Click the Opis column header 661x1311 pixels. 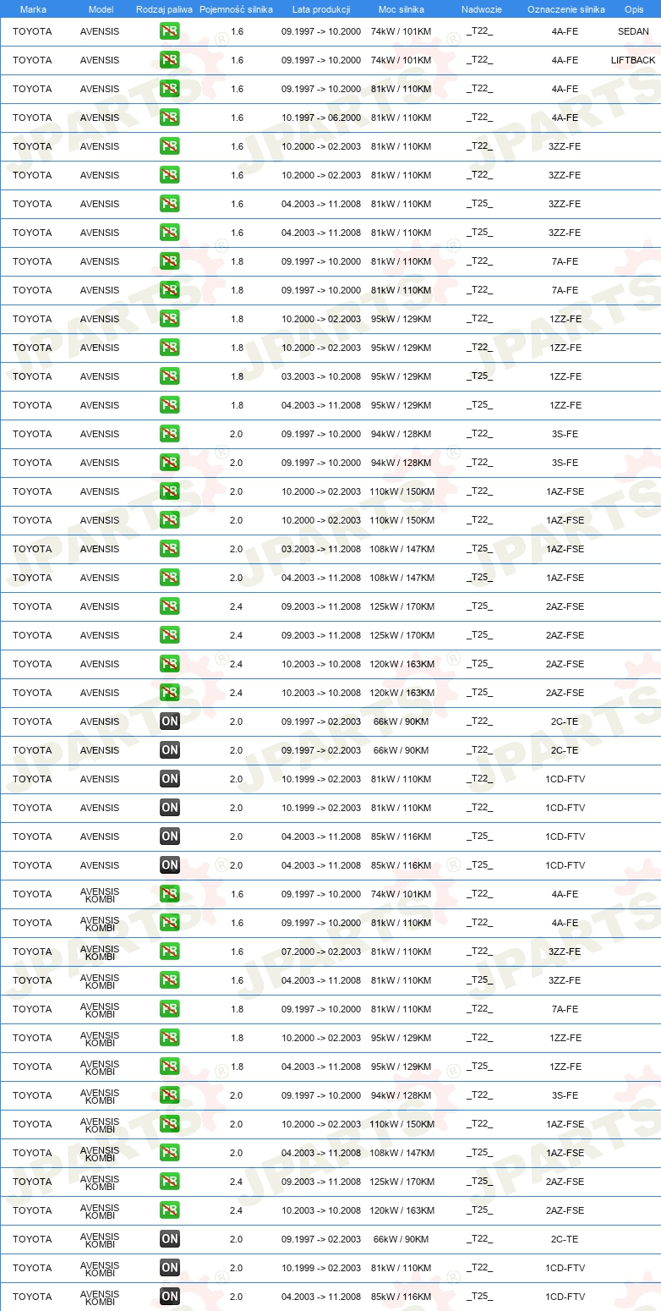point(634,9)
